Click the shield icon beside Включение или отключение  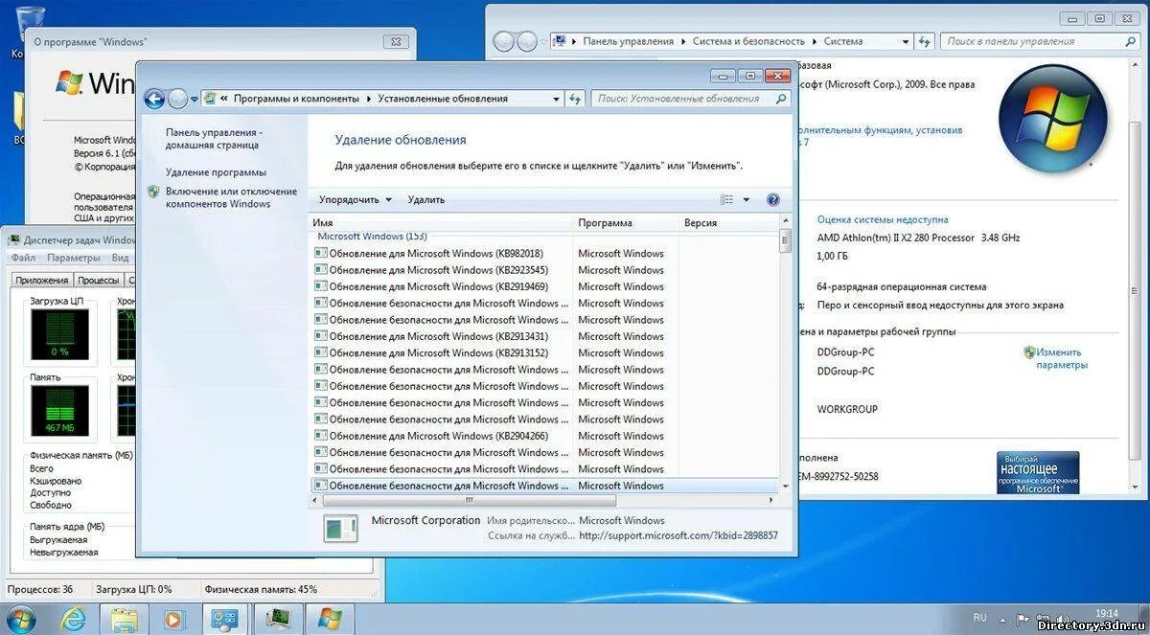154,192
